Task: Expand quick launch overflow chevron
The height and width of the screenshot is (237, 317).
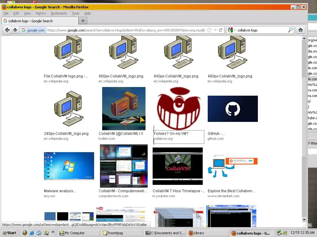Action: tap(53, 232)
